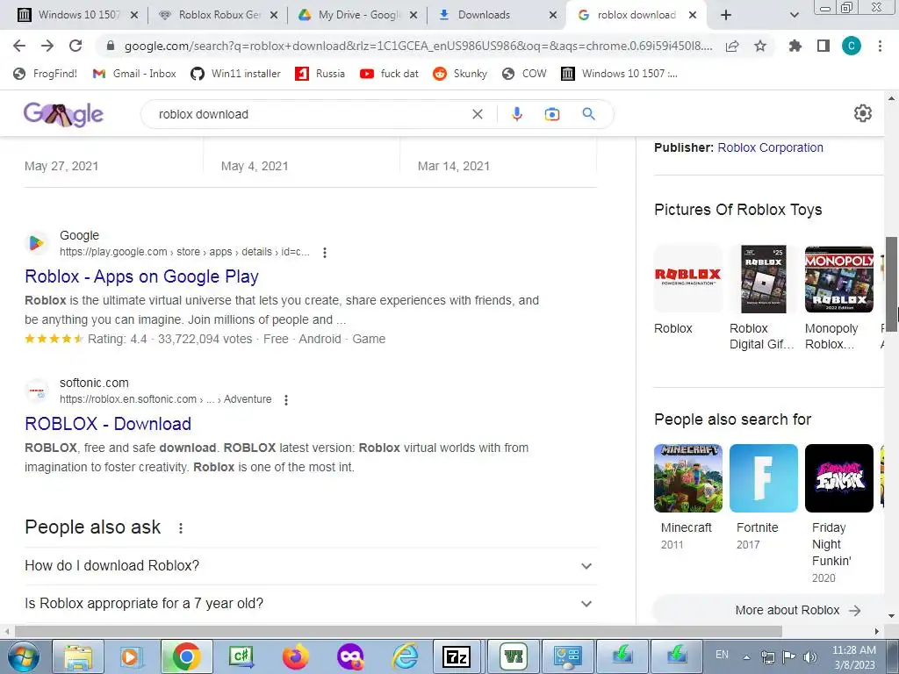Open the Chrome extensions puzzle icon
This screenshot has width=899, height=674.
(x=795, y=46)
